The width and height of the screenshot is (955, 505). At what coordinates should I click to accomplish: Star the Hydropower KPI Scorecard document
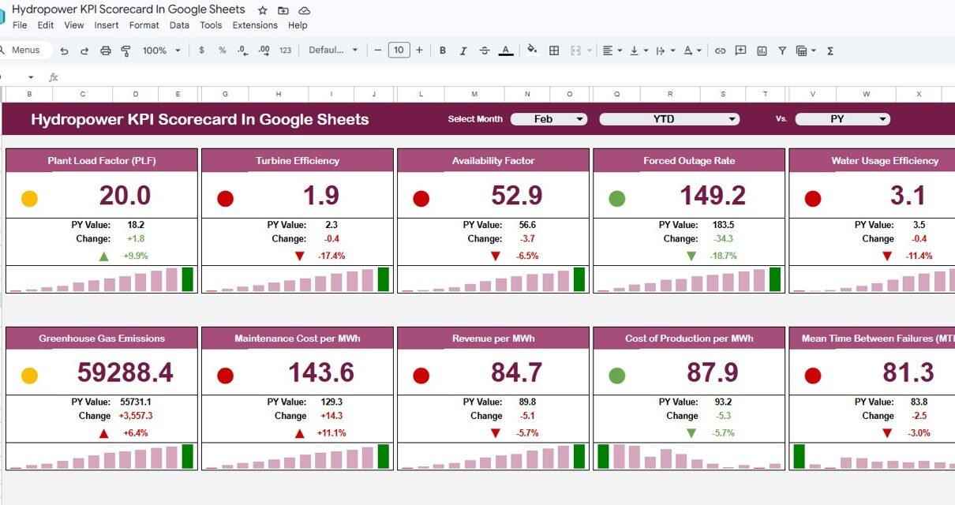tap(263, 10)
